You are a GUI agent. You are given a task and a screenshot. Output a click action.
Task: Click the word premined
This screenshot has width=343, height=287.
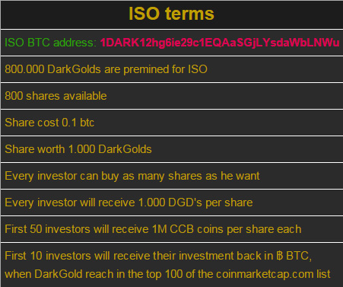[x=146, y=69]
